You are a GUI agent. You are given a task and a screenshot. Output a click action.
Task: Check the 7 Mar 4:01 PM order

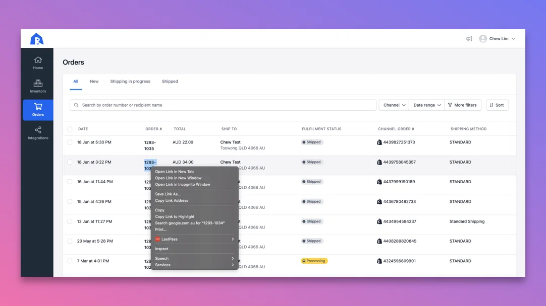click(x=70, y=261)
